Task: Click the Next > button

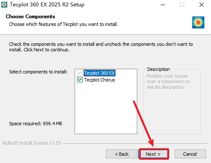Action: pyautogui.click(x=154, y=154)
